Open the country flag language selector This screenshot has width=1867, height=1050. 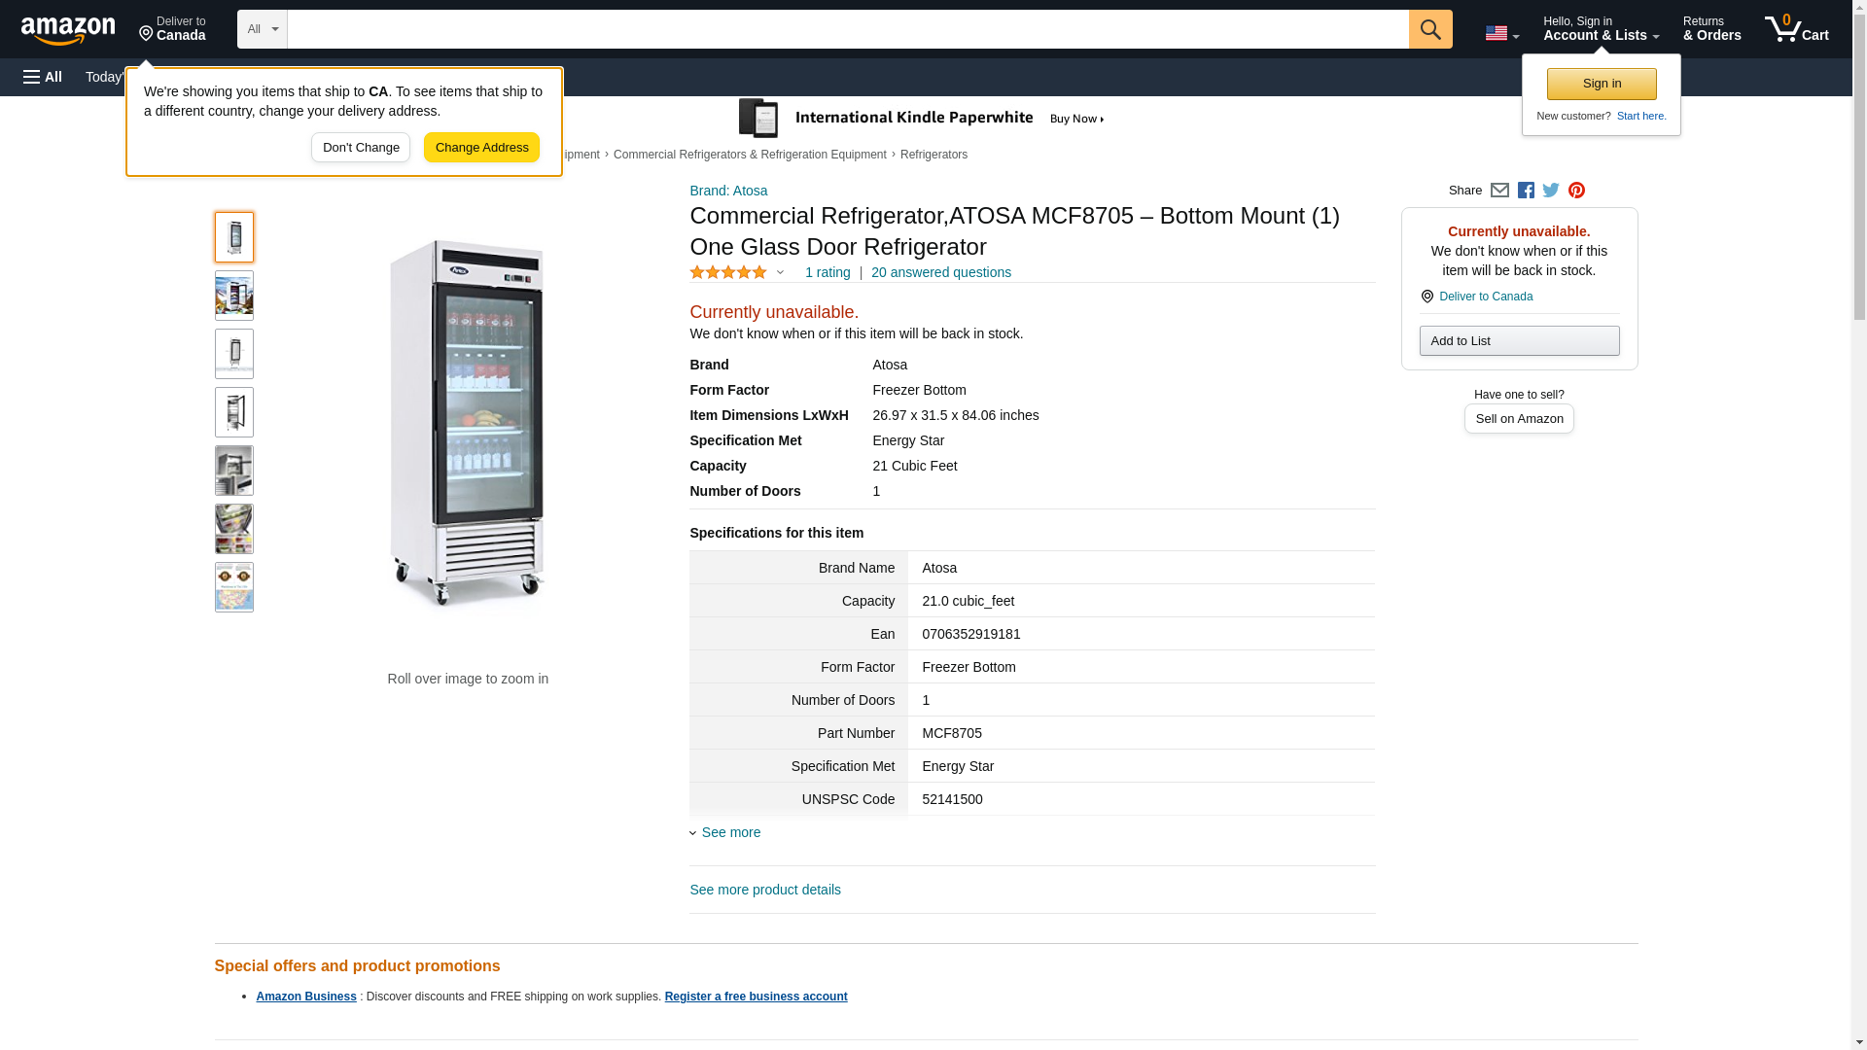click(1501, 33)
